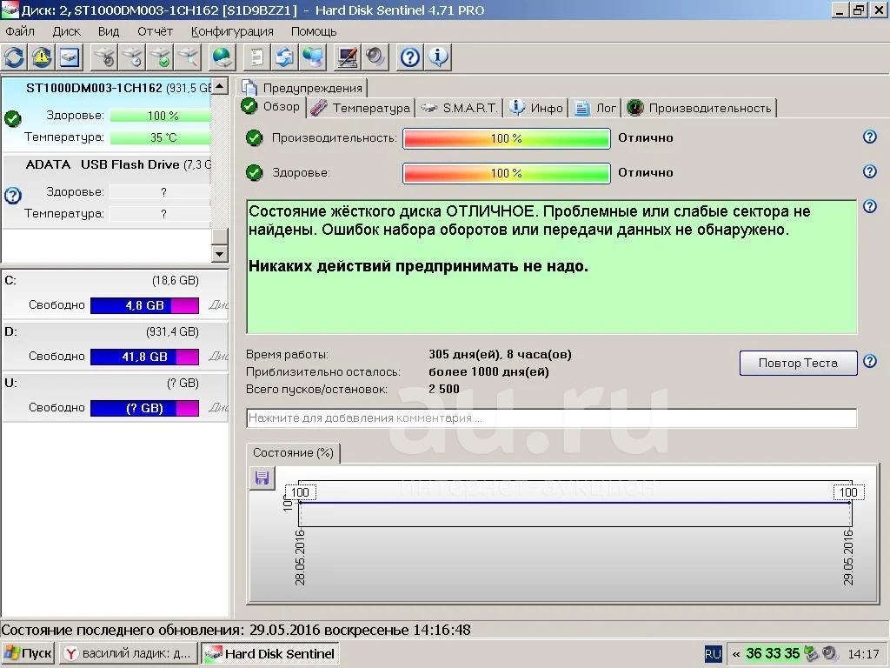Switch to the Температура tab
The height and width of the screenshot is (668, 890).
[361, 108]
